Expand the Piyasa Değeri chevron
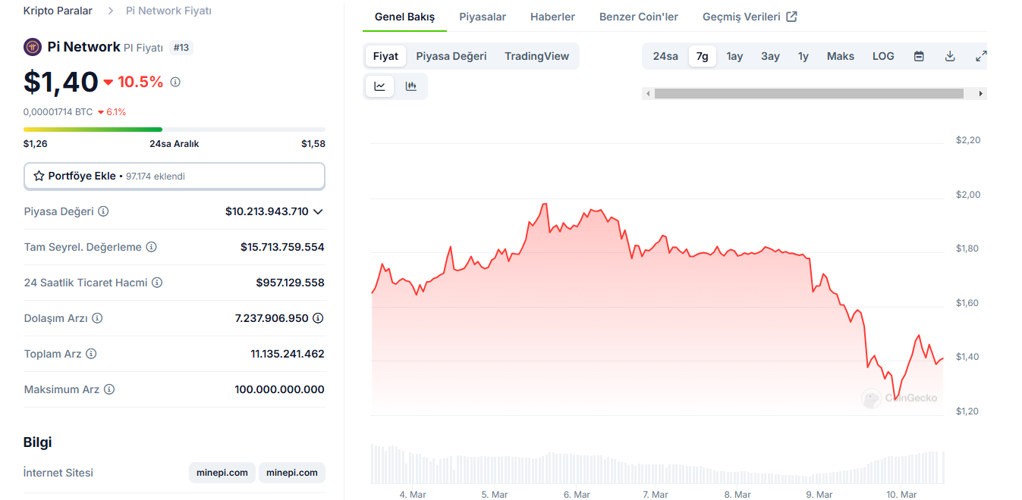1022x500 pixels. point(318,211)
